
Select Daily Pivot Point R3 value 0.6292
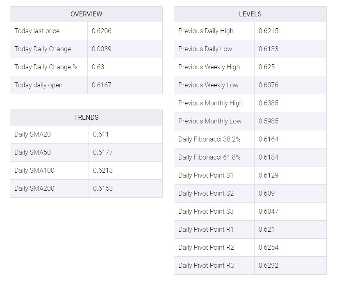pos(268,266)
